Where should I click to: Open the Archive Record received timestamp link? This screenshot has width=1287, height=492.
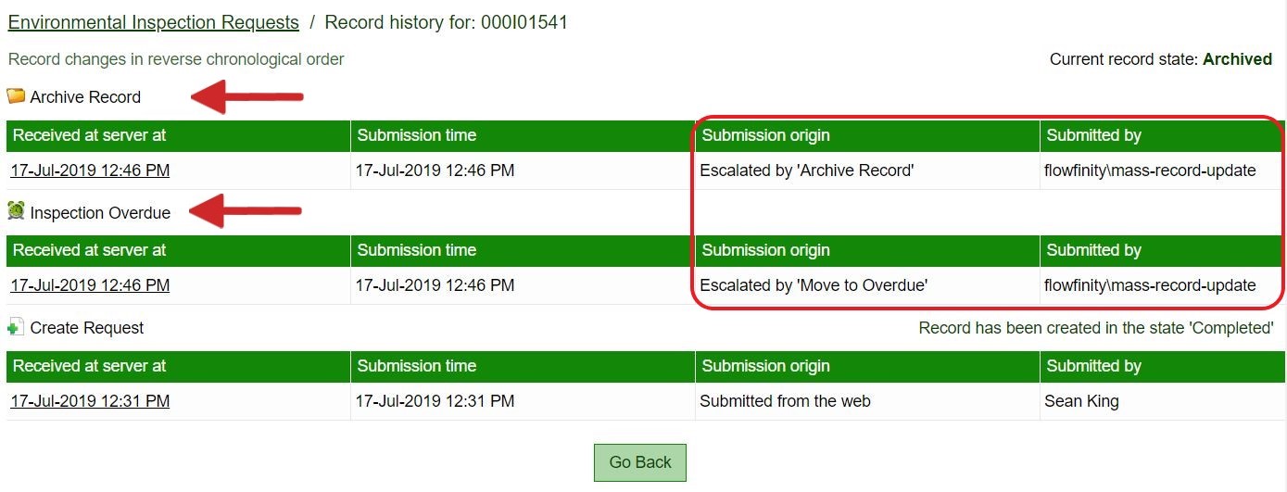pyautogui.click(x=90, y=170)
